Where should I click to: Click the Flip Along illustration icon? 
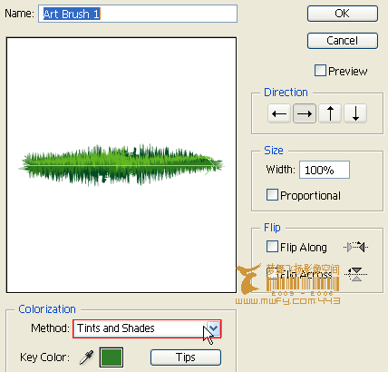tap(356, 247)
